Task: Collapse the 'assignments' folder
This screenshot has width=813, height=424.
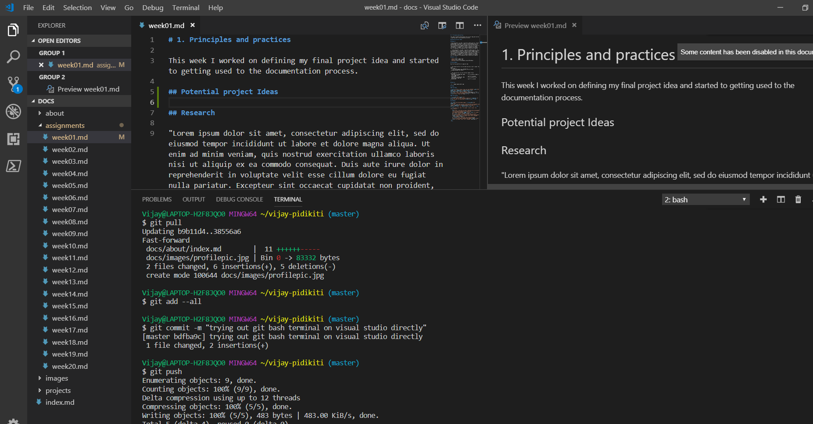Action: [x=64, y=126]
